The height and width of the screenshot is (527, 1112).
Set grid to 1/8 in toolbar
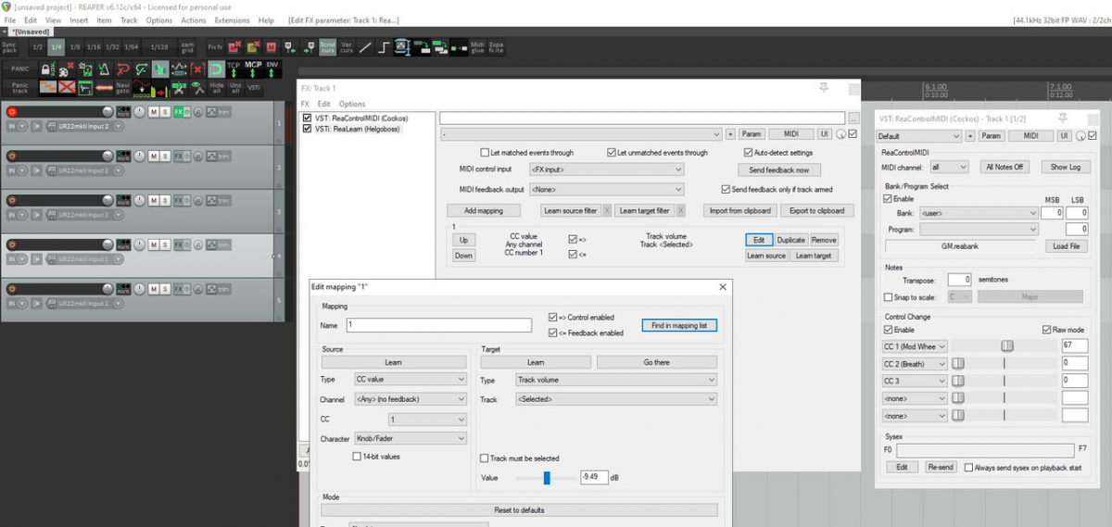(75, 46)
